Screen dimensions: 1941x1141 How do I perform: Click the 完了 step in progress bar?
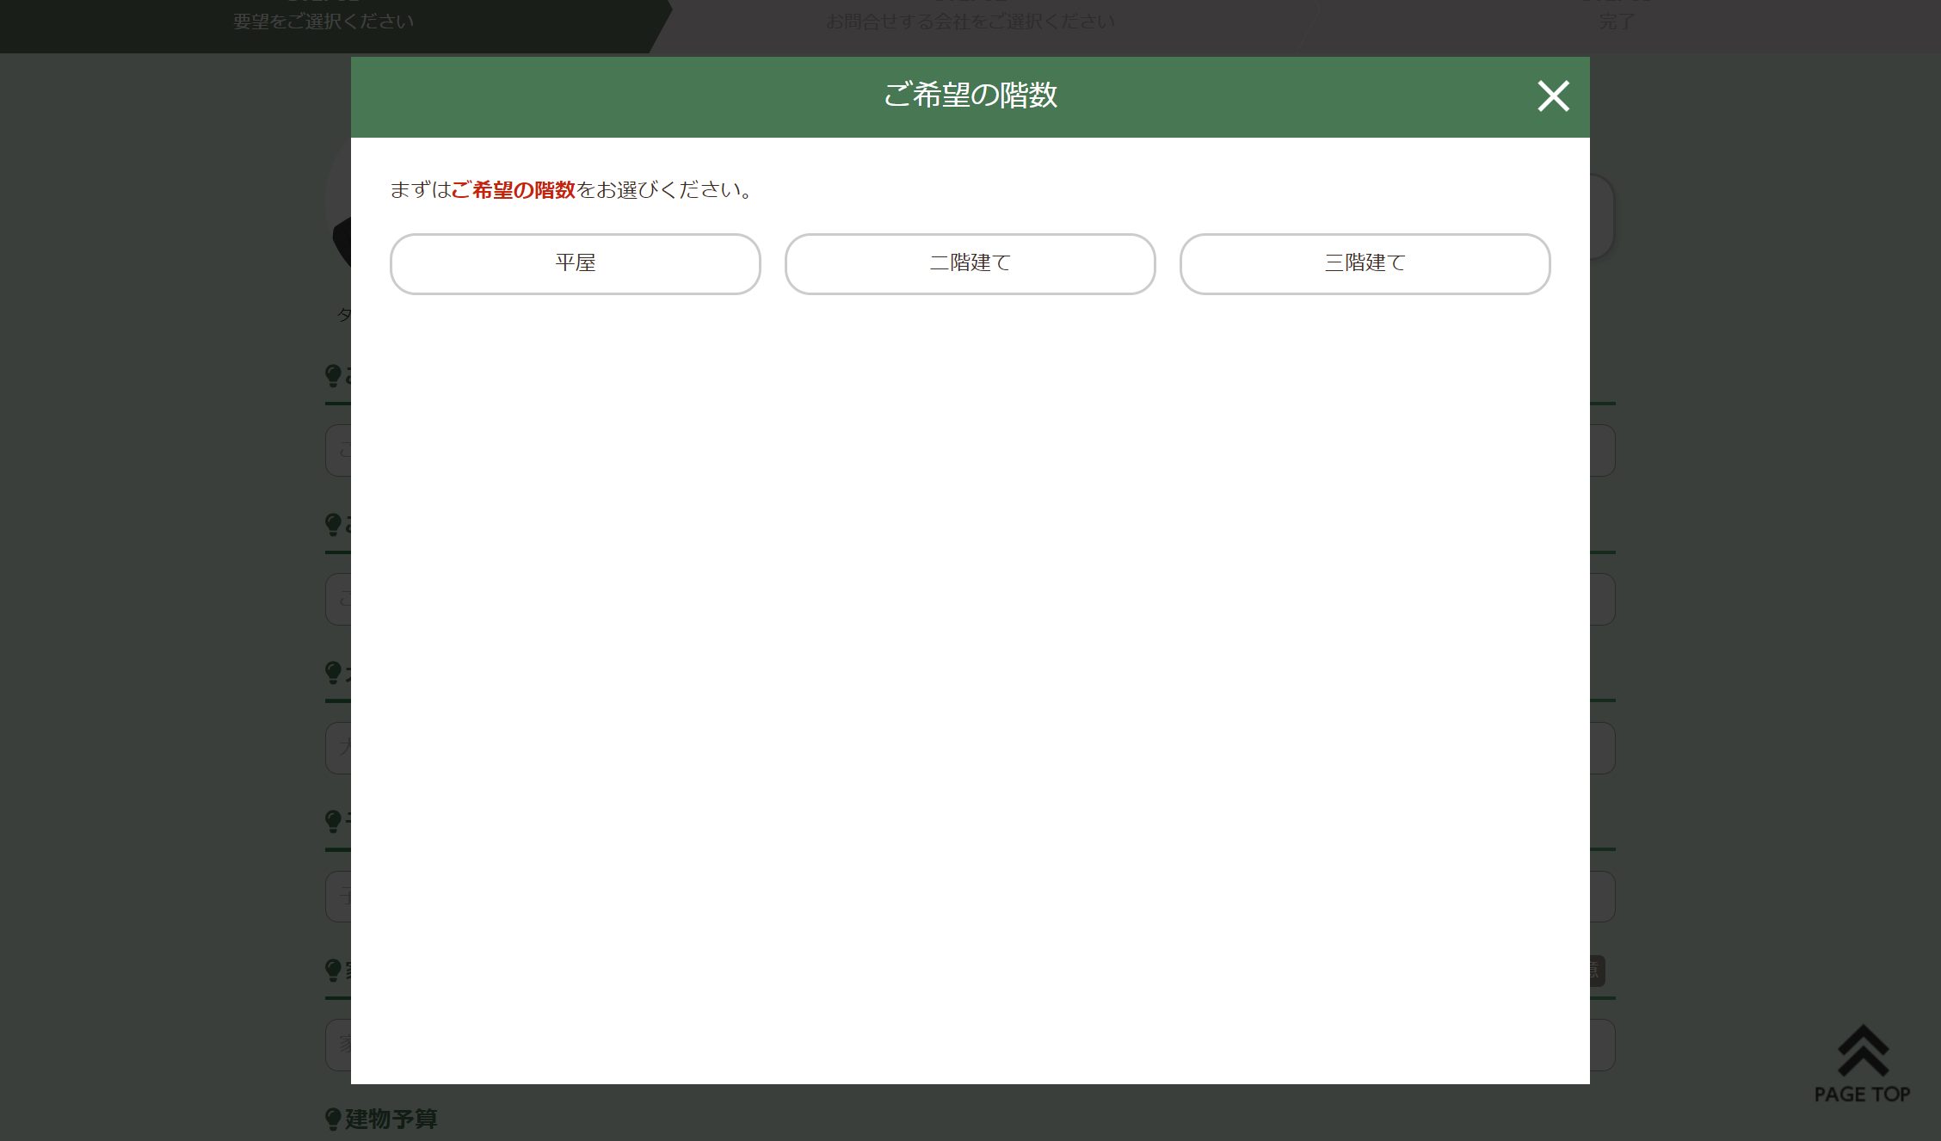pyautogui.click(x=1616, y=22)
